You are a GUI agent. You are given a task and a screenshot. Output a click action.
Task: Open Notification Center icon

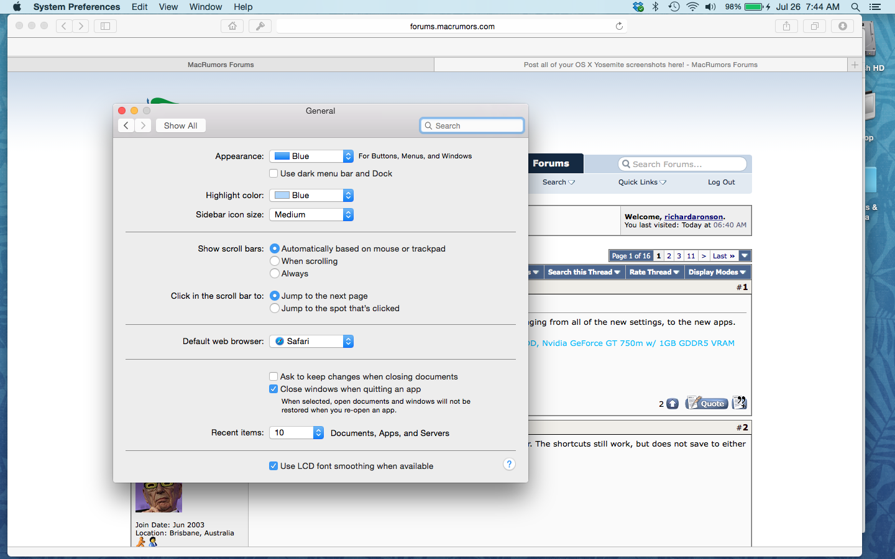coord(875,7)
